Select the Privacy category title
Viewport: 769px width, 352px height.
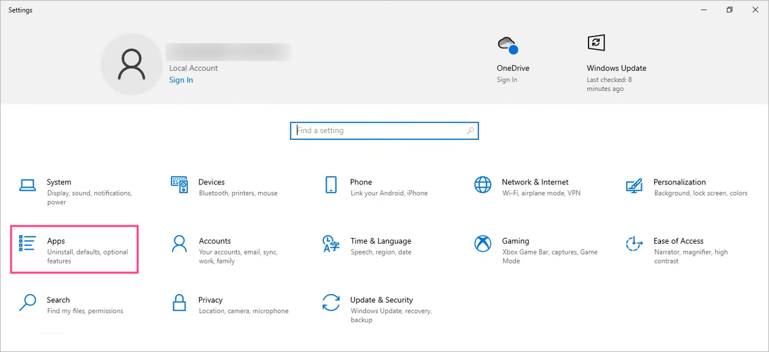(x=211, y=300)
